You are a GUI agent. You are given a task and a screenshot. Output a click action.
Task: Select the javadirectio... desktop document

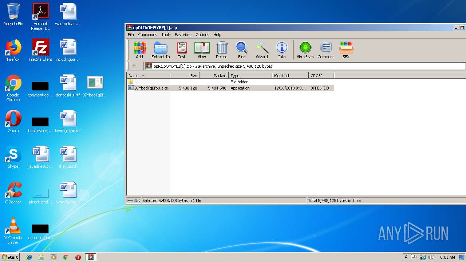(40, 157)
